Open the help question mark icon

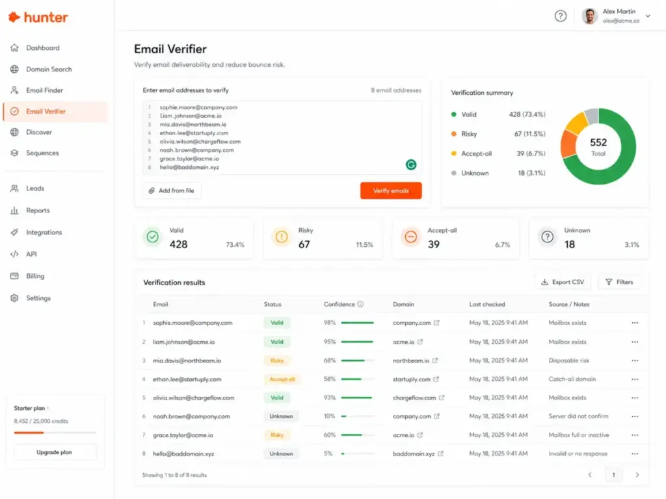pyautogui.click(x=560, y=16)
